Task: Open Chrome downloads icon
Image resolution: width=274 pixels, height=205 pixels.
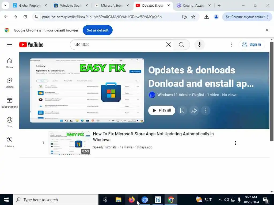Action: (x=206, y=17)
